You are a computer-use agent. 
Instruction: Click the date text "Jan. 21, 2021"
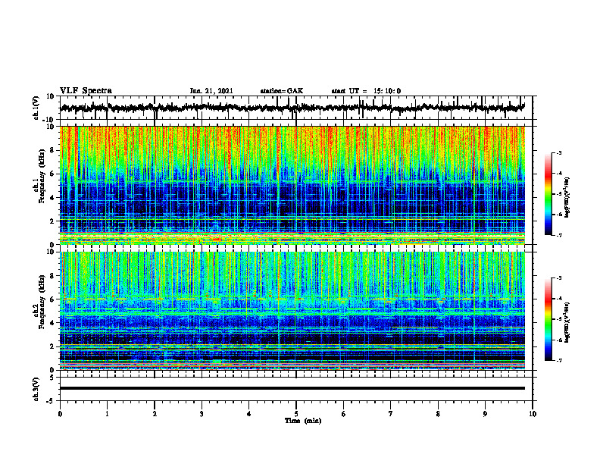pyautogui.click(x=211, y=91)
